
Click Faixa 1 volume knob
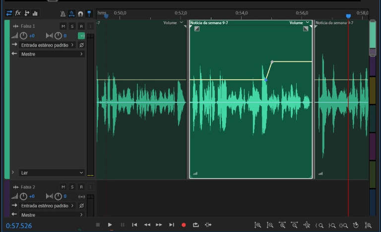[x=23, y=36]
